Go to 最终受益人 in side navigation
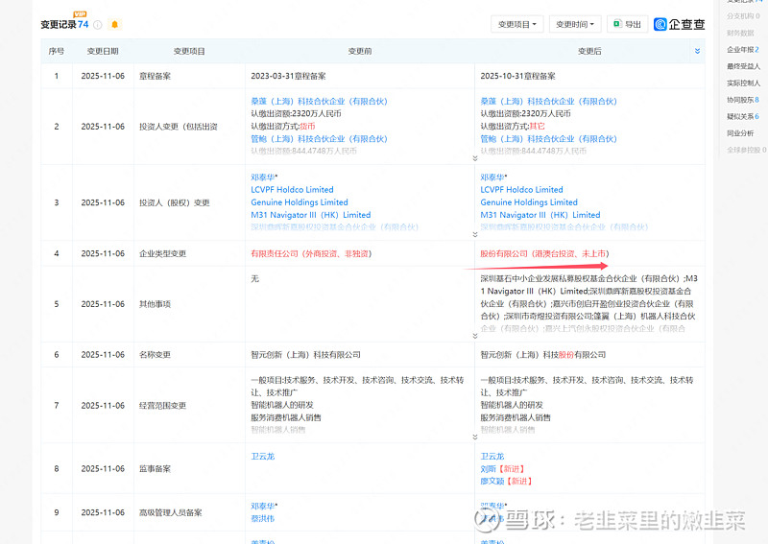 coord(742,66)
